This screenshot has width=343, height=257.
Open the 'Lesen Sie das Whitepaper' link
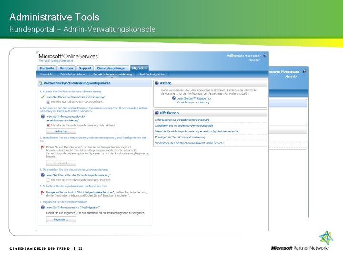[x=193, y=100]
